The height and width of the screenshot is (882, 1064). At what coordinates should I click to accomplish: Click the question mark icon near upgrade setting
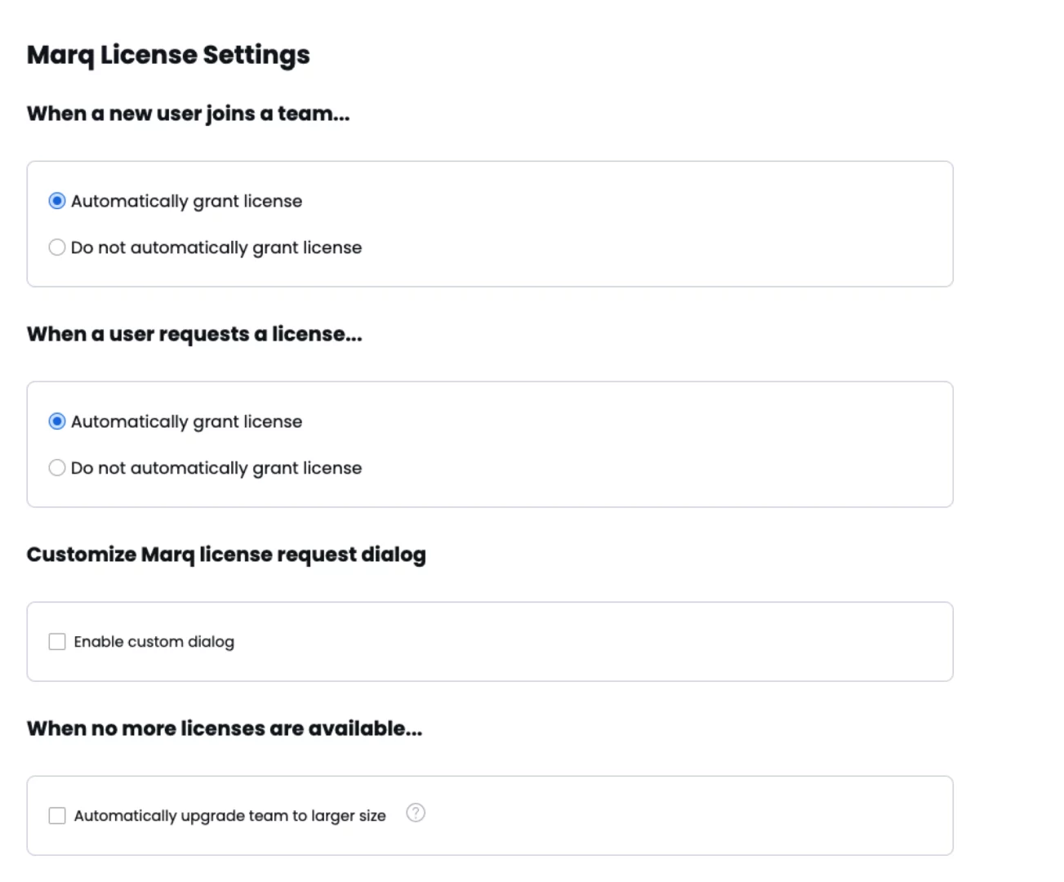click(x=415, y=813)
